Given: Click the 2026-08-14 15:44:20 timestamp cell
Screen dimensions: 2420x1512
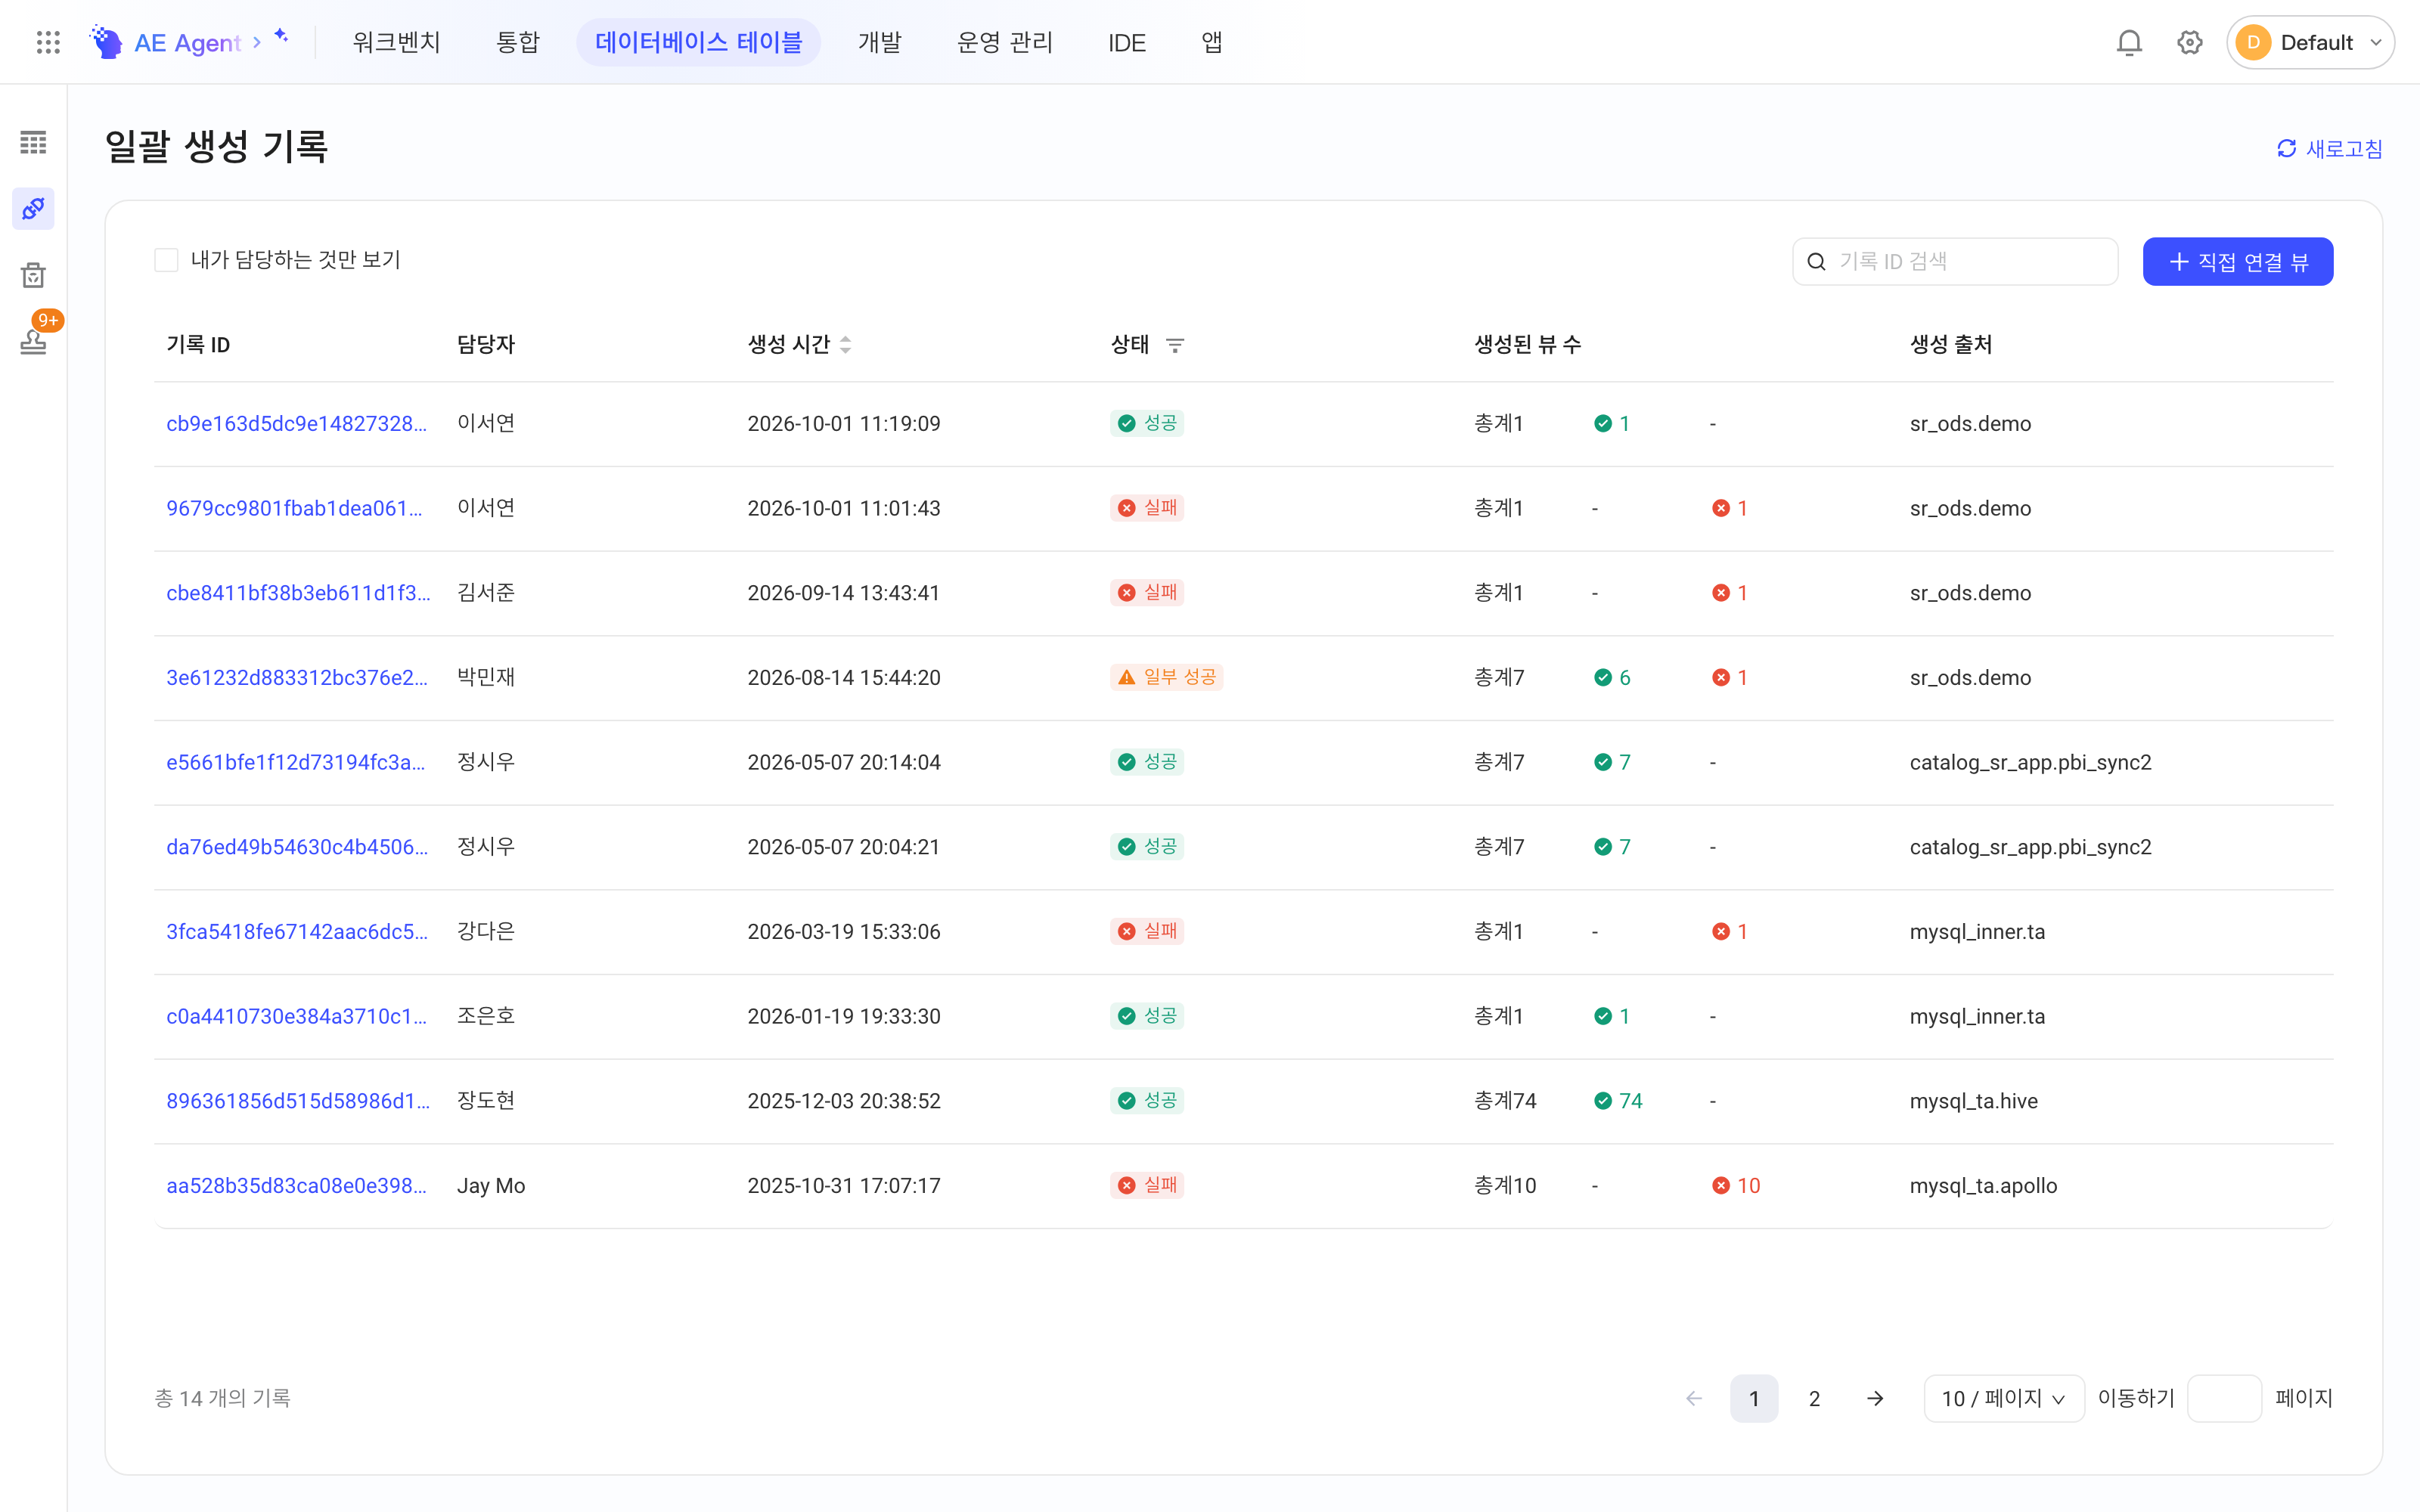Looking at the screenshot, I should [x=844, y=677].
